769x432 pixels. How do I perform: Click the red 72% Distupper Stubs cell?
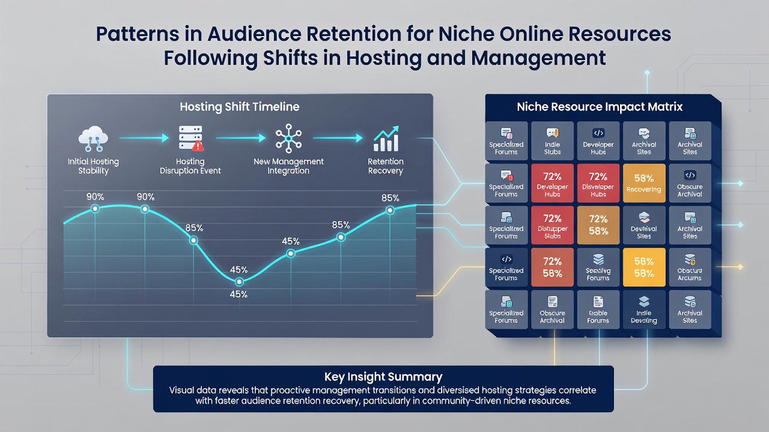click(552, 224)
